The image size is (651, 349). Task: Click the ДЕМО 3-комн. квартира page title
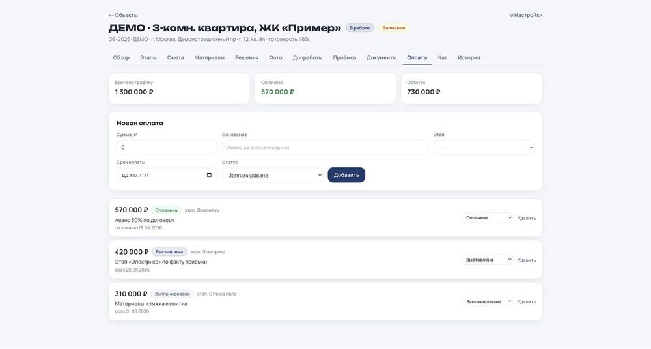pyautogui.click(x=225, y=28)
